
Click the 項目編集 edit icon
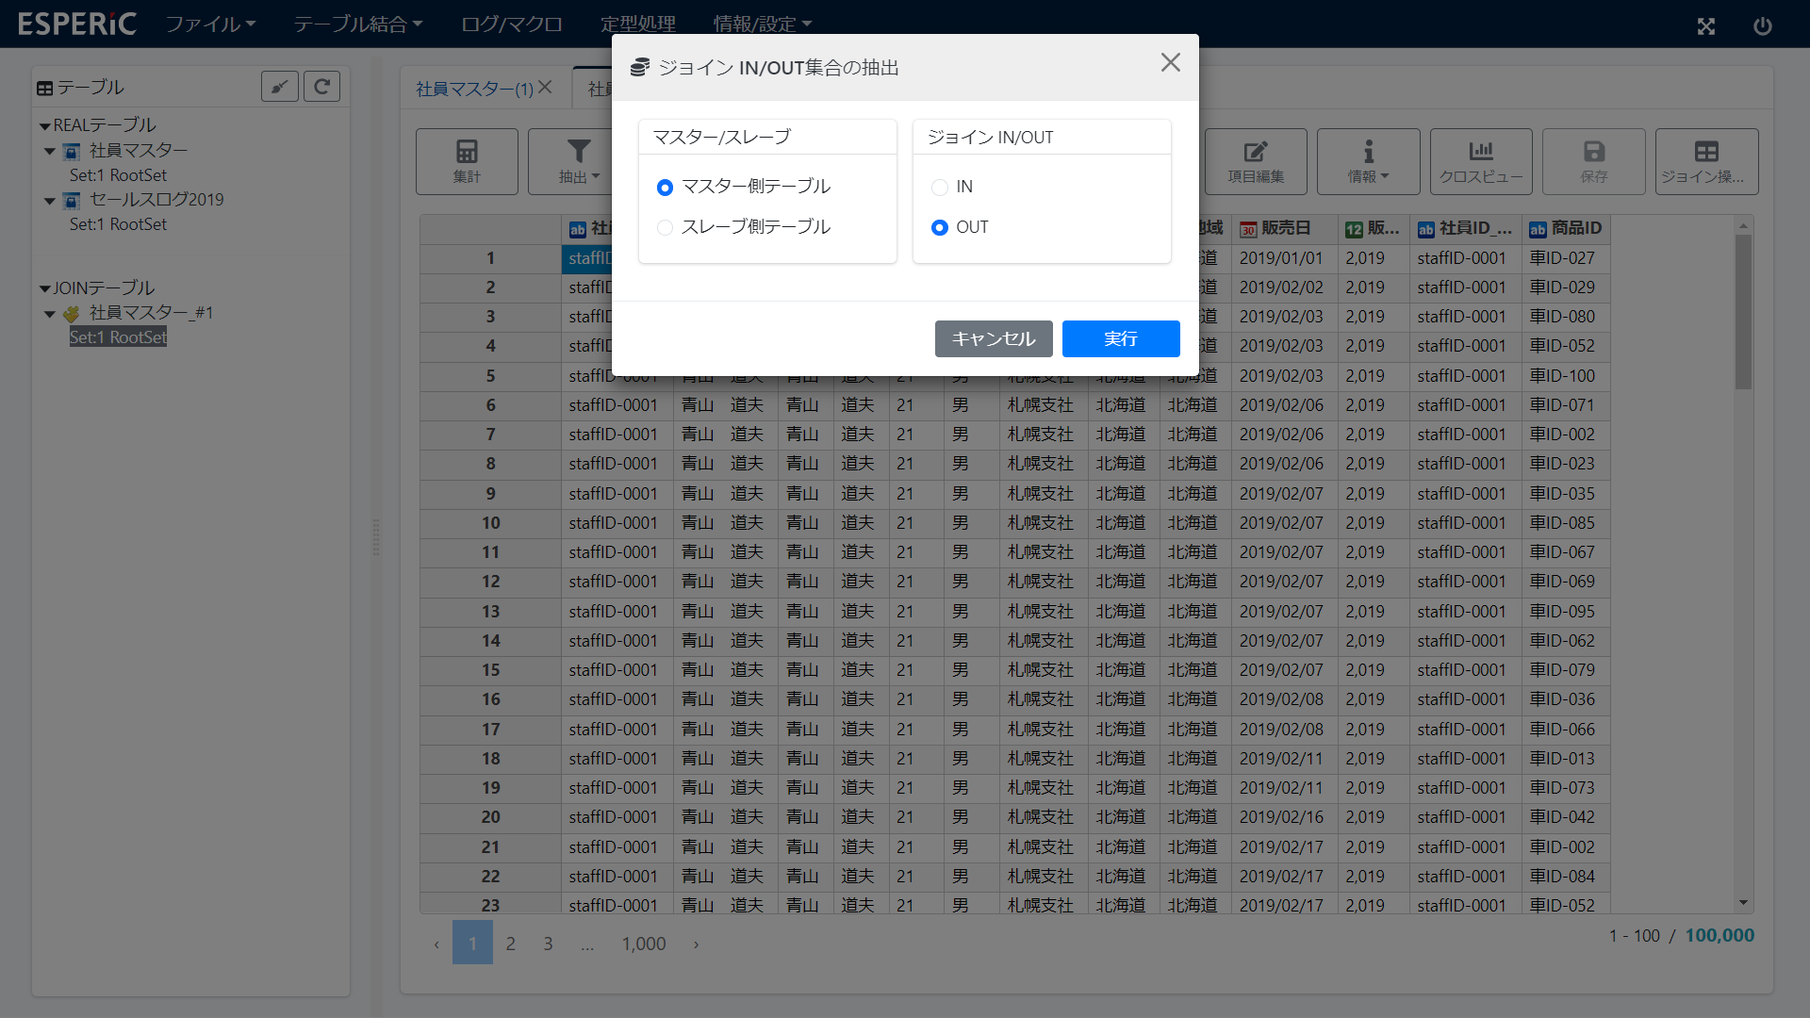[1255, 152]
